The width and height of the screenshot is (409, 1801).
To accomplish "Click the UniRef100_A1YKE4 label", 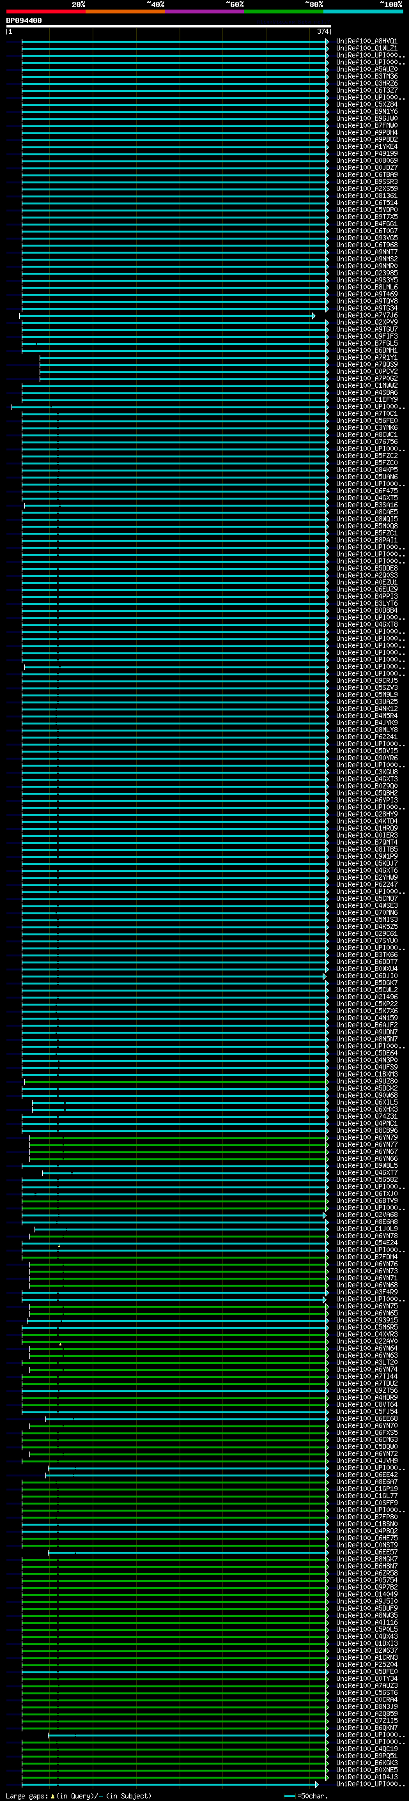I will point(367,147).
